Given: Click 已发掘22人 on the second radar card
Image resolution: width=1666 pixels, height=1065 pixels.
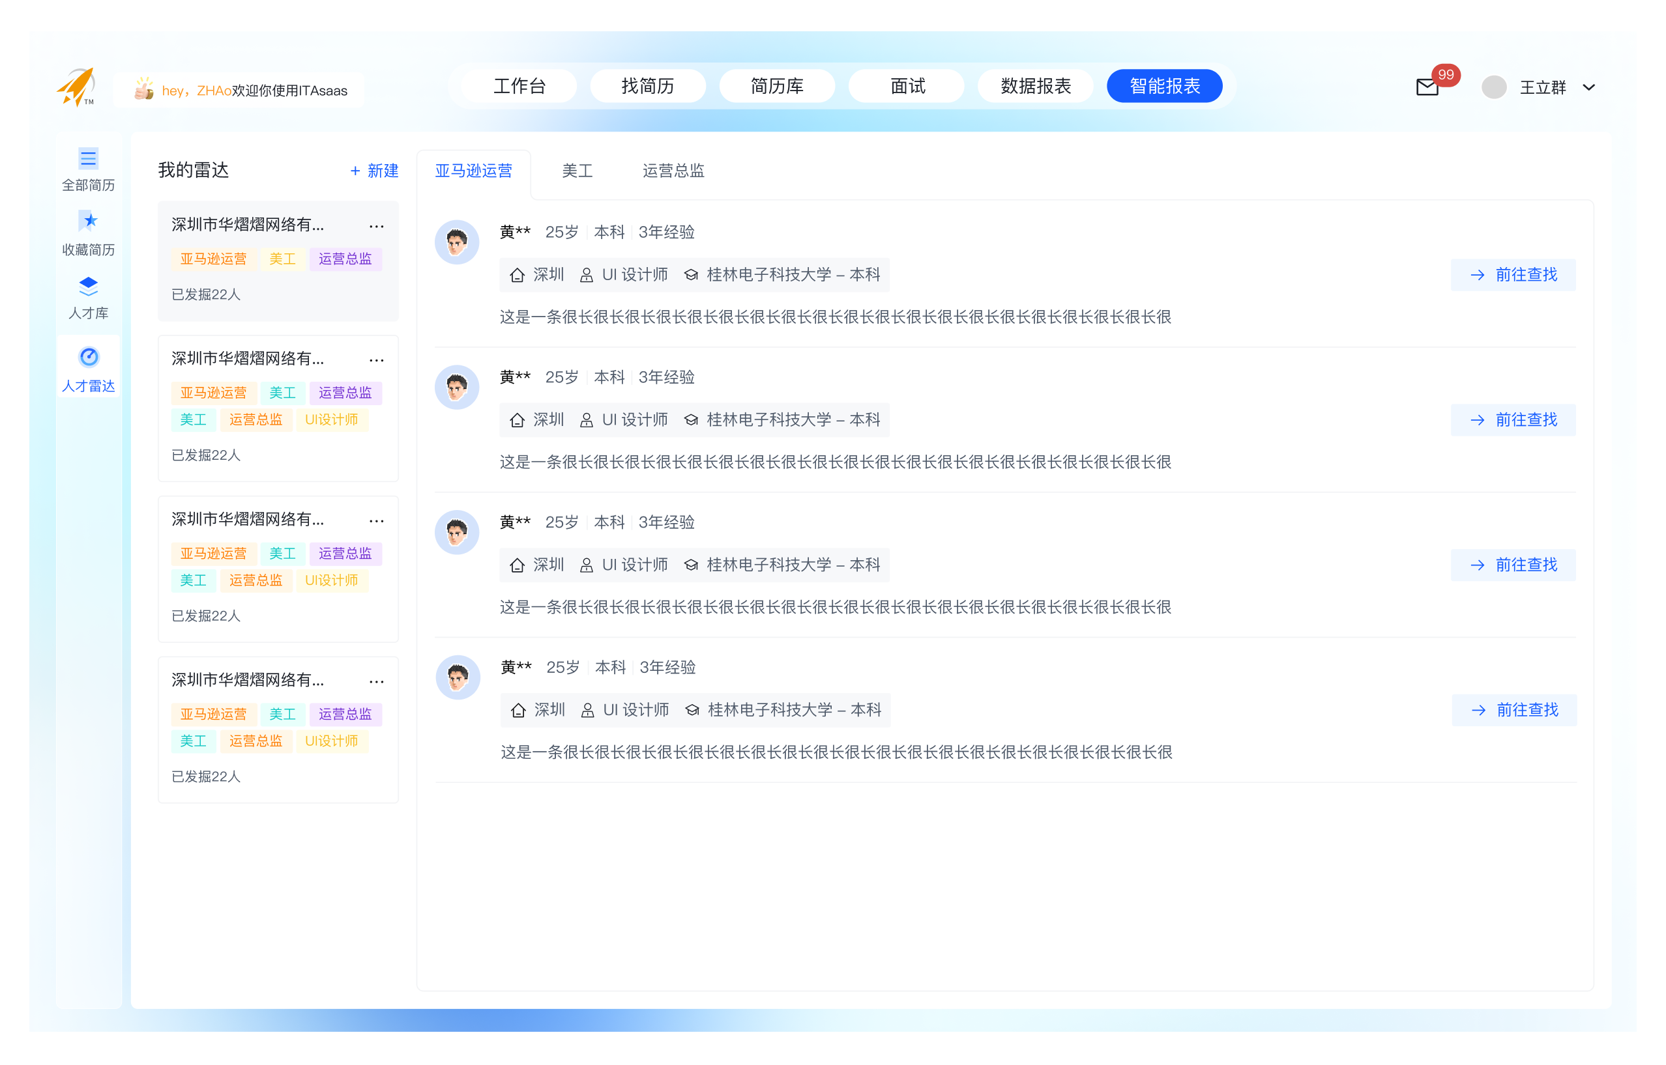Looking at the screenshot, I should 205,455.
